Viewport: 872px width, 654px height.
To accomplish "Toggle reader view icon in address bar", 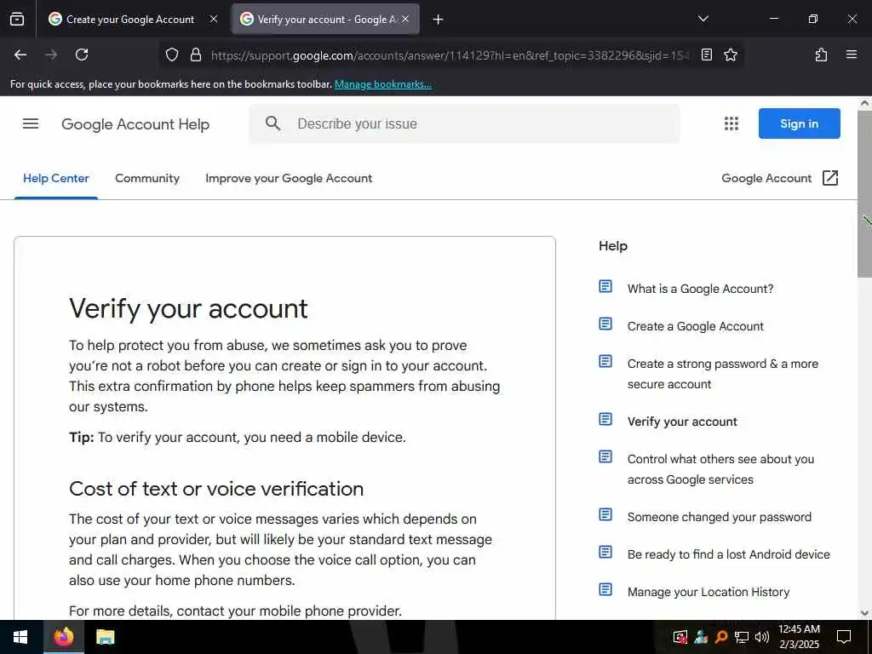I will point(706,54).
